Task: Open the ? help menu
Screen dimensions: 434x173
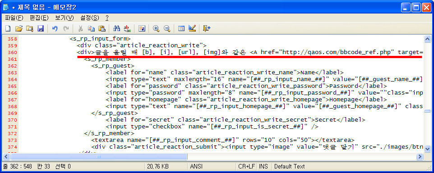Action: 107,18
